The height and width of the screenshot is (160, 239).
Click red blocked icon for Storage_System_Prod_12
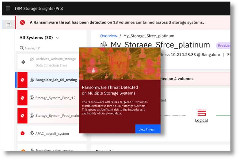[22, 98]
